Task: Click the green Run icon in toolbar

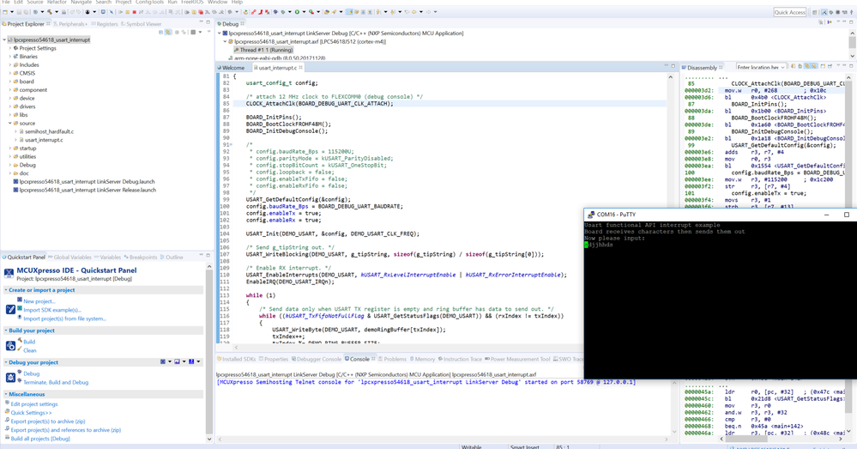Action: pos(297,11)
